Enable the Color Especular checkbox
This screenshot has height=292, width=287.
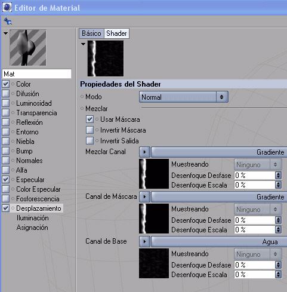(5, 189)
